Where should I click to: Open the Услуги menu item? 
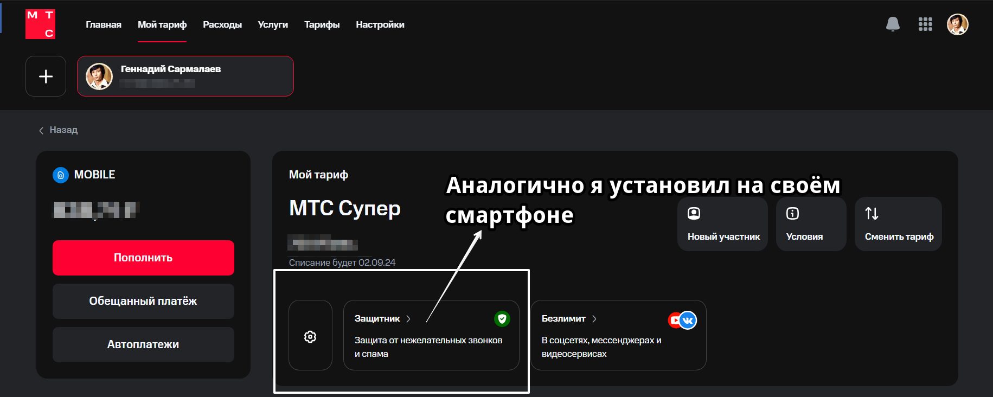273,24
